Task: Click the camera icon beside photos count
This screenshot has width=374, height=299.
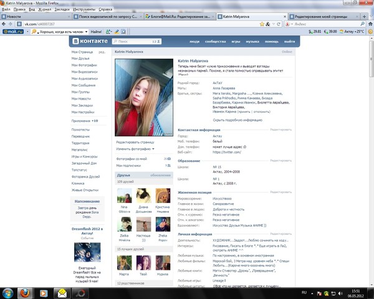Action: pyautogui.click(x=169, y=159)
